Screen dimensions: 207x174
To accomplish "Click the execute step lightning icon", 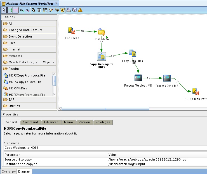I will (57, 10).
